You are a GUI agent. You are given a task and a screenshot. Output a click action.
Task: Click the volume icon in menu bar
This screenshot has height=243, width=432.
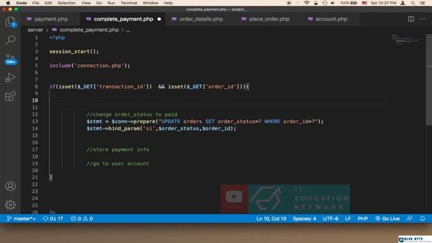(333, 3)
